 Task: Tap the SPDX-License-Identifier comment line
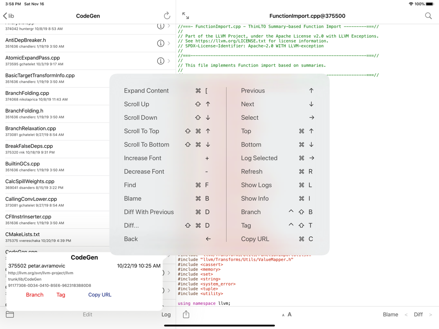(x=251, y=46)
